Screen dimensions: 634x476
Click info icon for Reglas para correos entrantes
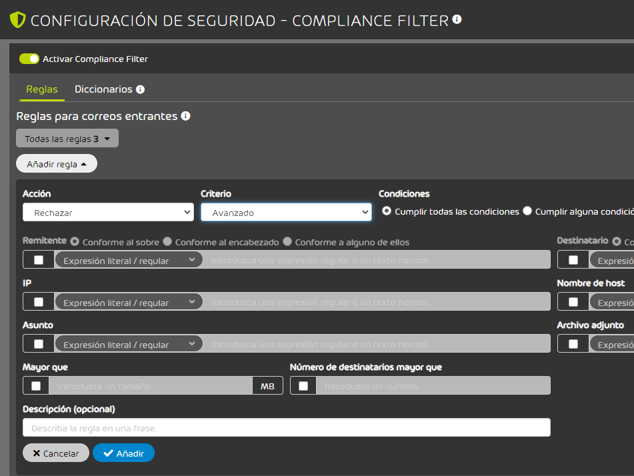pos(185,116)
